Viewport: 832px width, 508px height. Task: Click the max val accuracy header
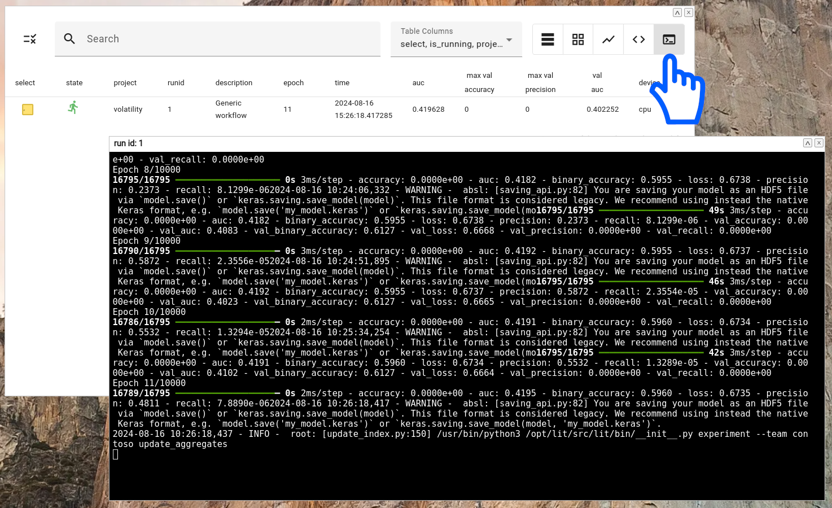click(x=479, y=82)
